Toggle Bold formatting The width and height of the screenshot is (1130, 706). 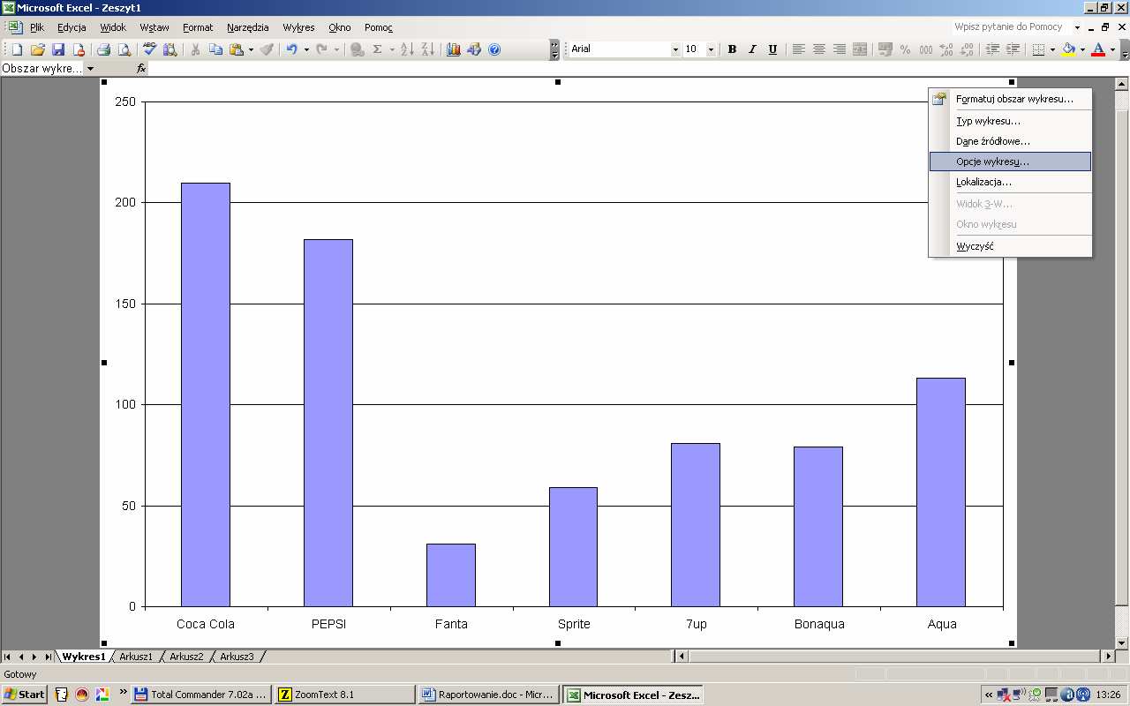732,49
